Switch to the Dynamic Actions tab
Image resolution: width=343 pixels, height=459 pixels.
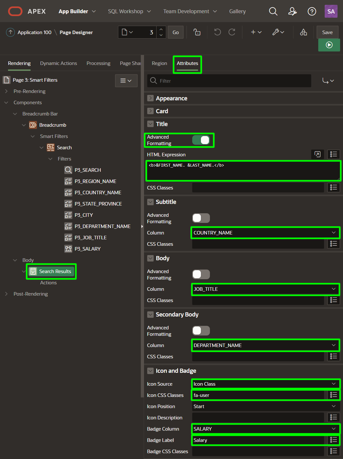click(59, 63)
